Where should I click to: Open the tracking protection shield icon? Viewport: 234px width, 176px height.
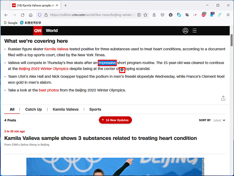(40, 15)
